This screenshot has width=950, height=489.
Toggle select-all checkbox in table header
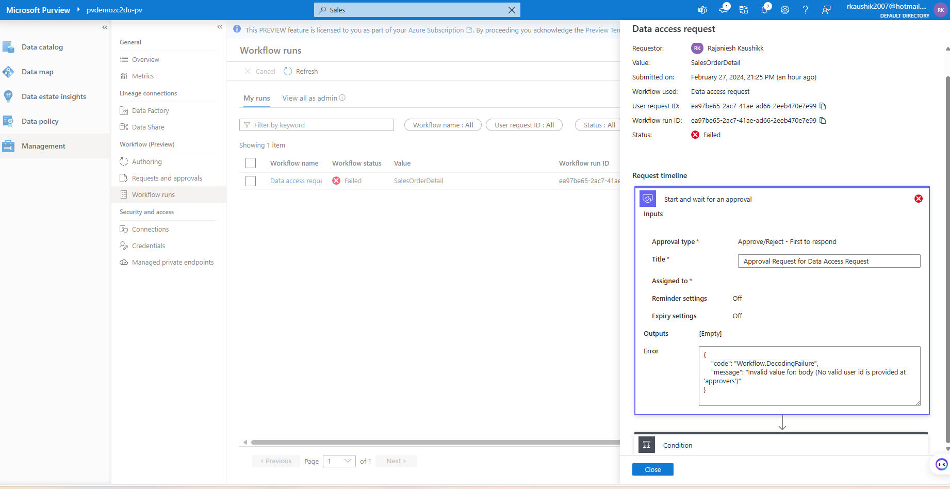[251, 163]
